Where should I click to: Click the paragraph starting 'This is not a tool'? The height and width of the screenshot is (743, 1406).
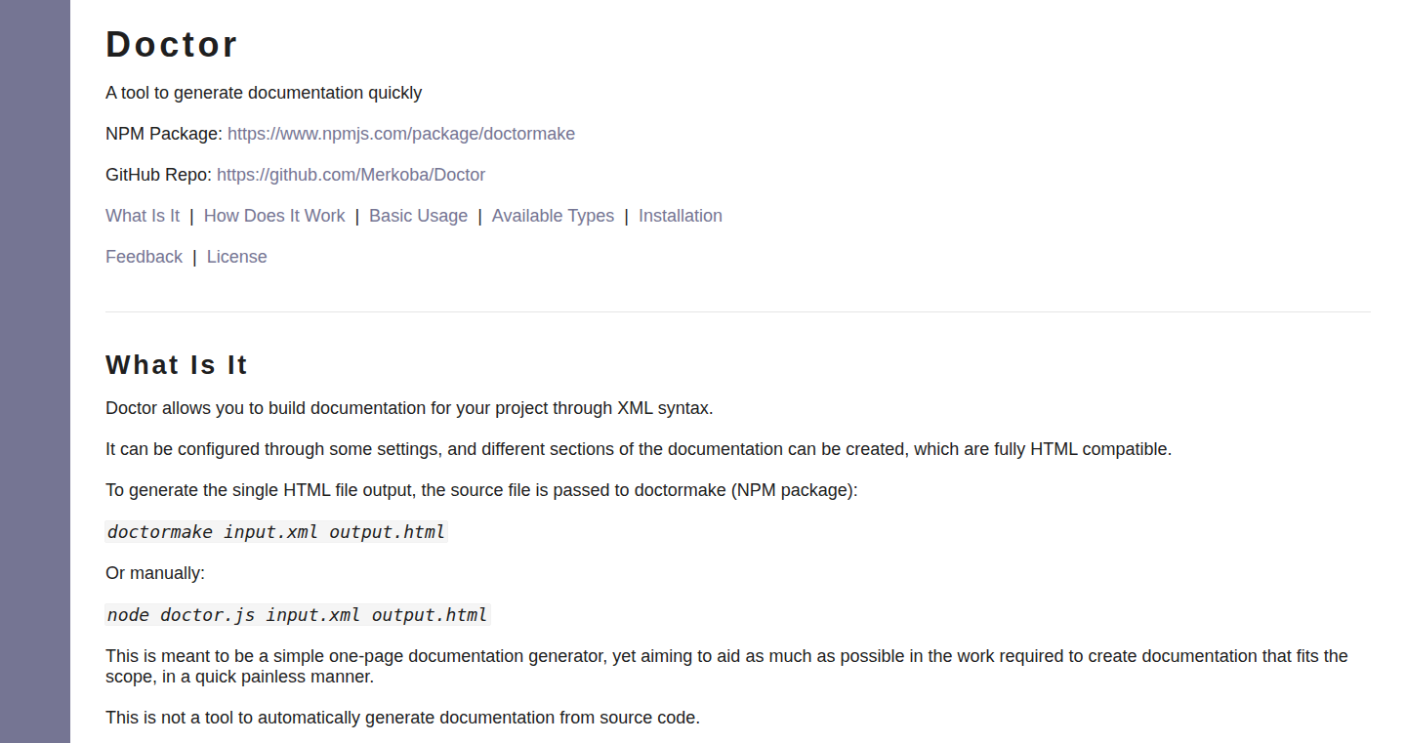tap(402, 718)
